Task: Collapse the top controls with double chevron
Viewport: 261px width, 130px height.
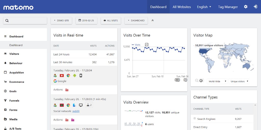Action: (152, 20)
